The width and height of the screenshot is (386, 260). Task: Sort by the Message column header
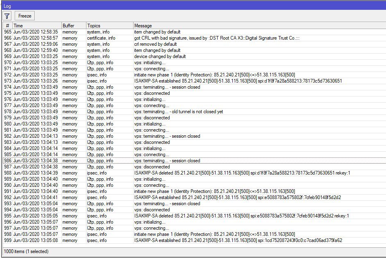click(259, 25)
